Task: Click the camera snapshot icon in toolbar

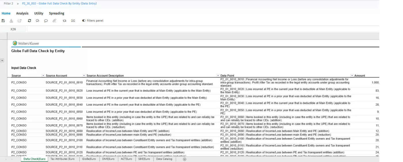Action: [73, 21]
